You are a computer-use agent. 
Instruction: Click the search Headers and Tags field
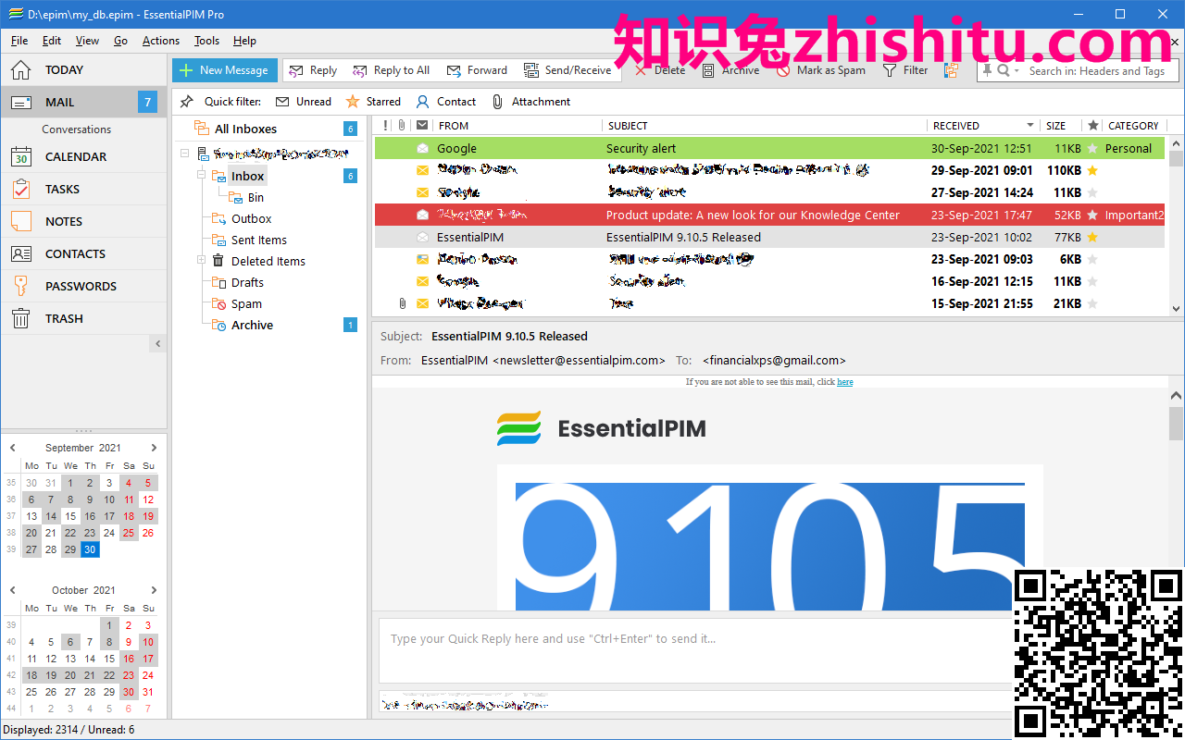(1097, 70)
